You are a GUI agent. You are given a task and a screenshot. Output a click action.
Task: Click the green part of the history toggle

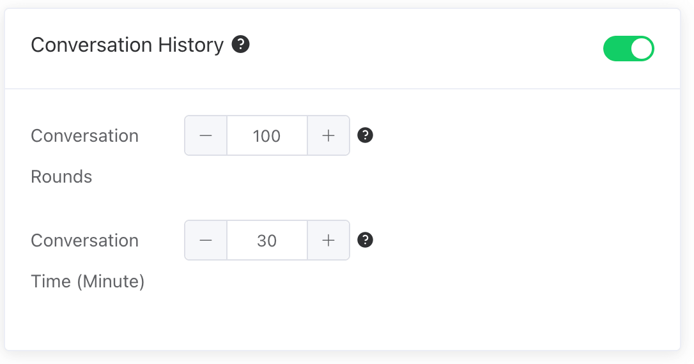[x=616, y=49]
